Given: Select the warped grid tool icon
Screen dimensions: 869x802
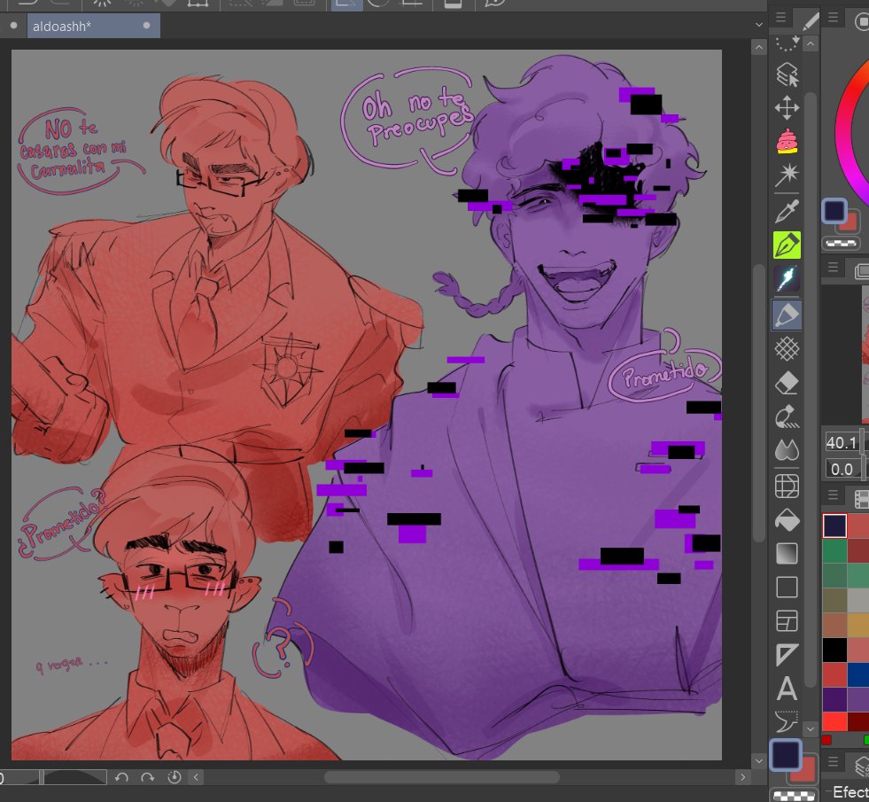Looking at the screenshot, I should pos(787,487).
